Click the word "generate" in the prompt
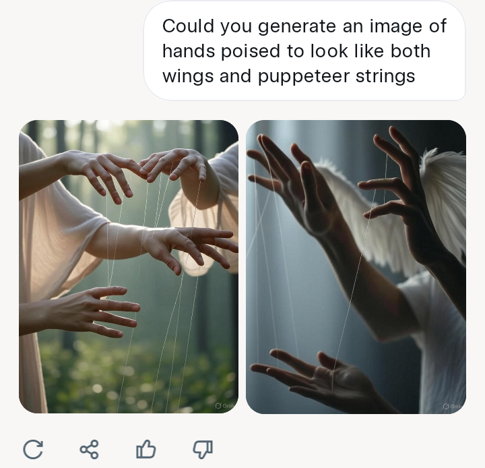The image size is (485, 468). (x=297, y=26)
